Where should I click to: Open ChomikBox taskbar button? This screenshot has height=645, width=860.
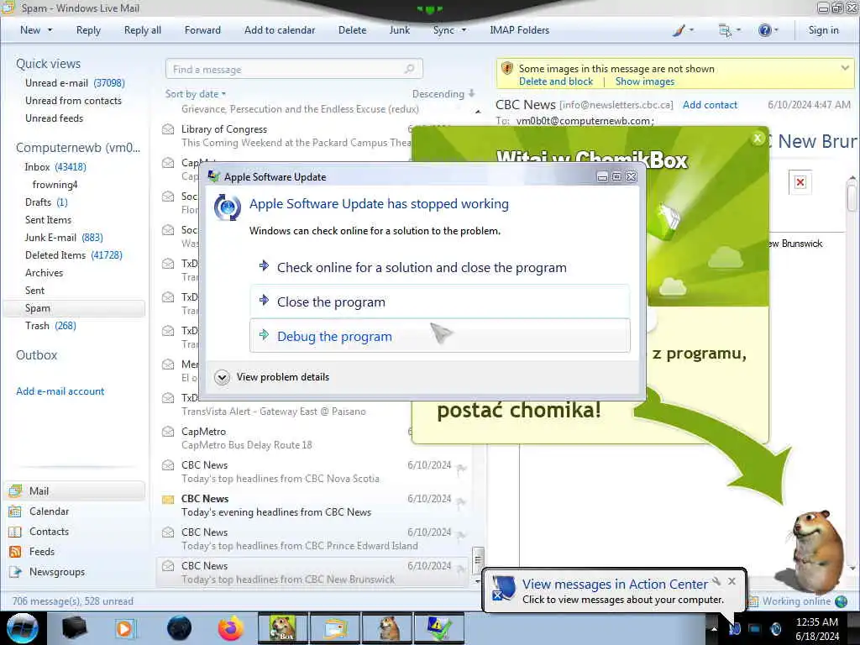pos(283,628)
